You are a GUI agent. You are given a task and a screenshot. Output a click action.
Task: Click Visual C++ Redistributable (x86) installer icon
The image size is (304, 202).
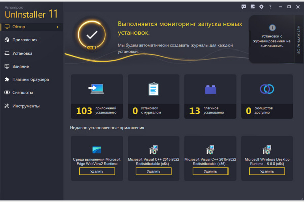click(x=210, y=150)
